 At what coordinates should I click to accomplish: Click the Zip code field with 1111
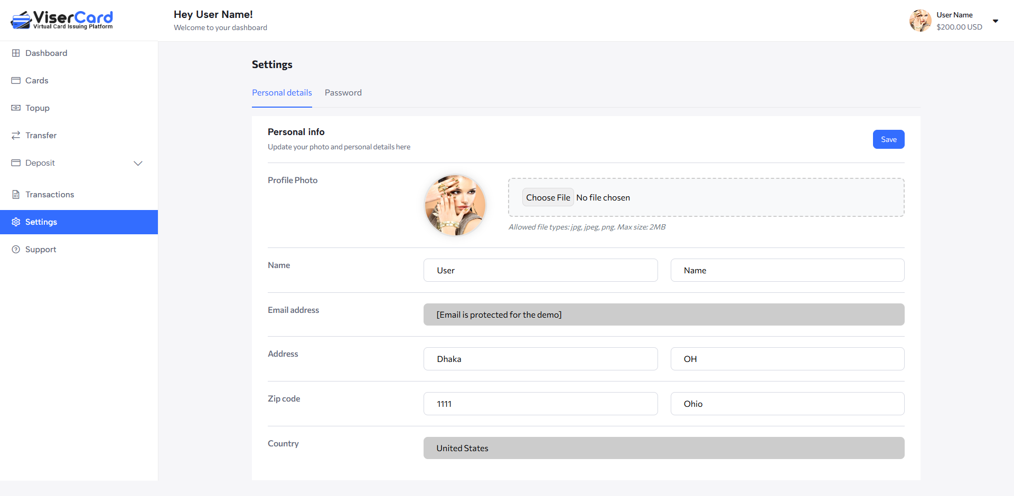tap(540, 404)
